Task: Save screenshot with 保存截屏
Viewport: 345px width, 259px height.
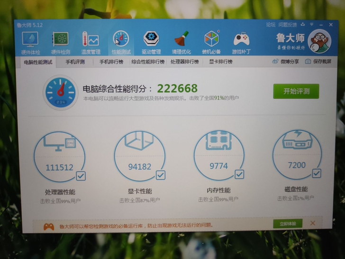Action: (318, 62)
